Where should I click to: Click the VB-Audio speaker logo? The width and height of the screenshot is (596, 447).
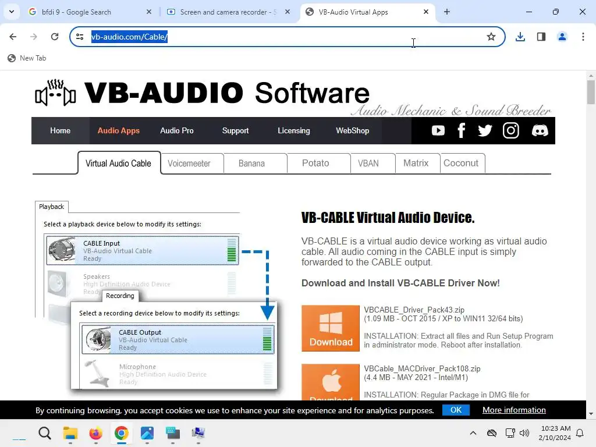[55, 93]
